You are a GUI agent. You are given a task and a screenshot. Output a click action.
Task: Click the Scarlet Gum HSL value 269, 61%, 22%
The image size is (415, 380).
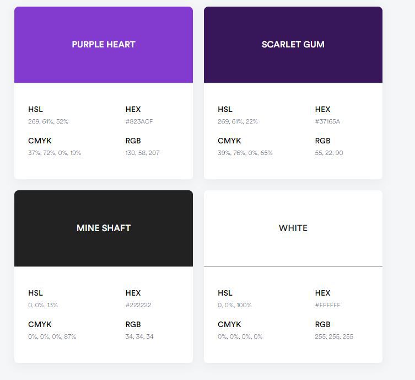[x=238, y=121]
